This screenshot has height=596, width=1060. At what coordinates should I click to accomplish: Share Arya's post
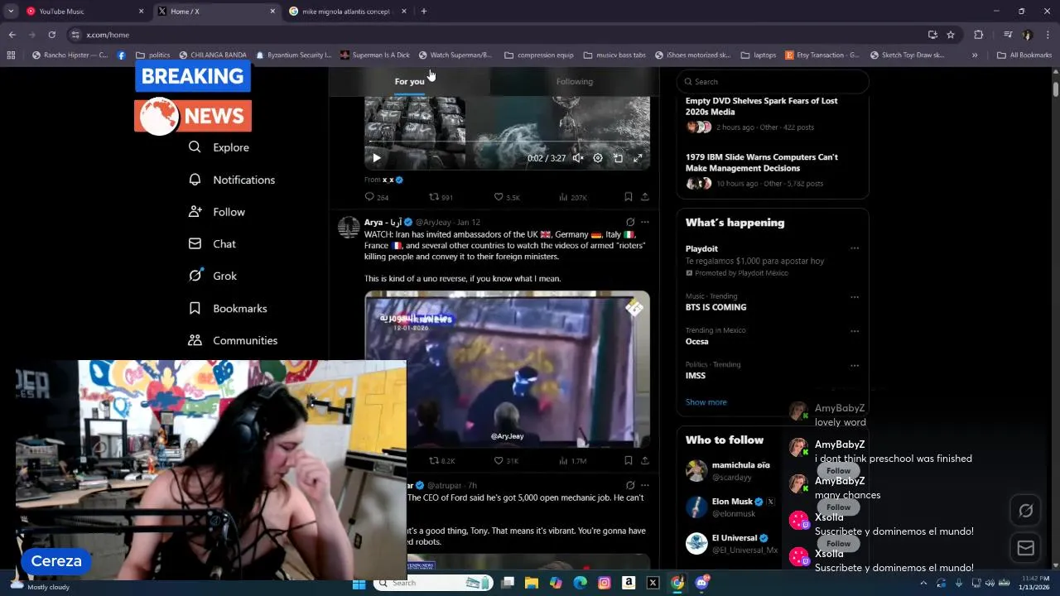(645, 460)
